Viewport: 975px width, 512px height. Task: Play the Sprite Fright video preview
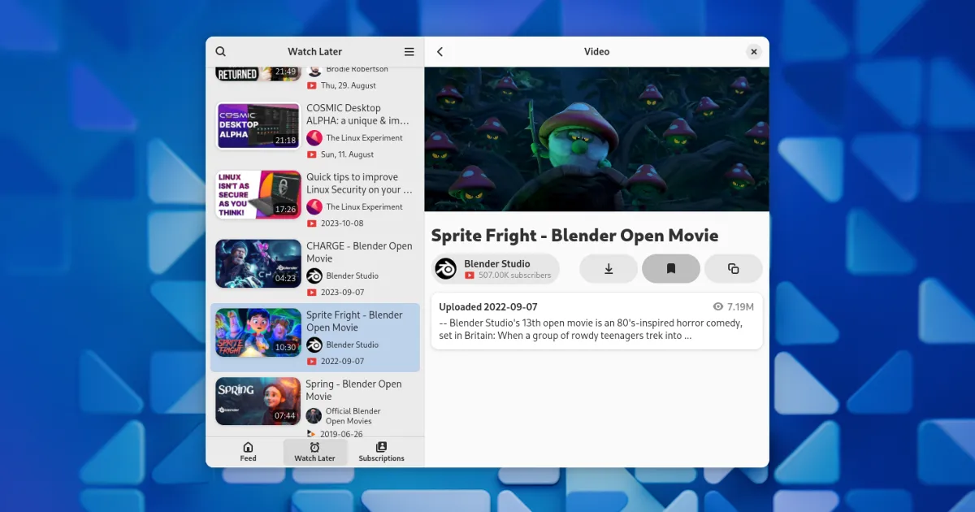[x=596, y=139]
